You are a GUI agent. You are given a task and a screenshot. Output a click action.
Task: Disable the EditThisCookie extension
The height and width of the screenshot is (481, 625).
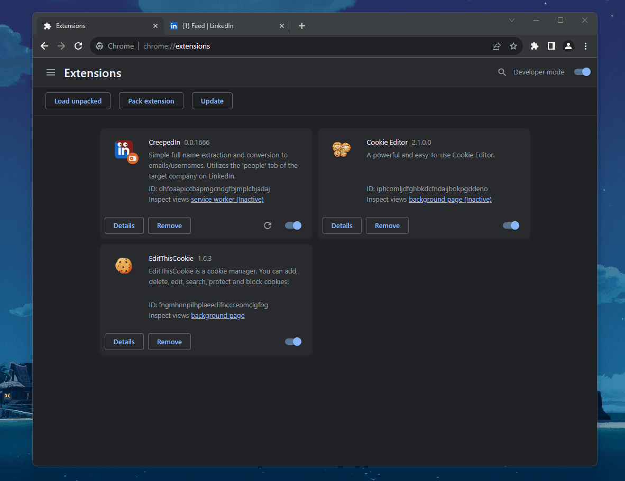[293, 342]
